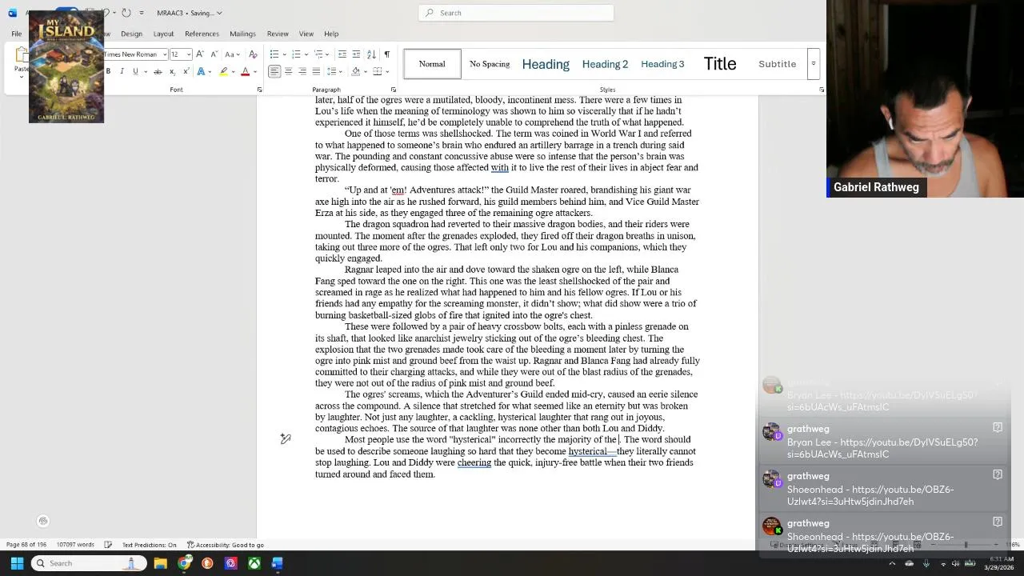Sort selected text alphabetically
This screenshot has width=1024, height=576.
point(371,54)
